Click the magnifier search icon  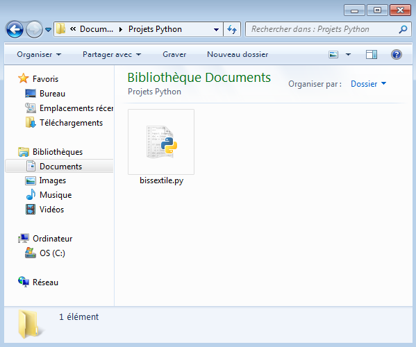pos(403,29)
